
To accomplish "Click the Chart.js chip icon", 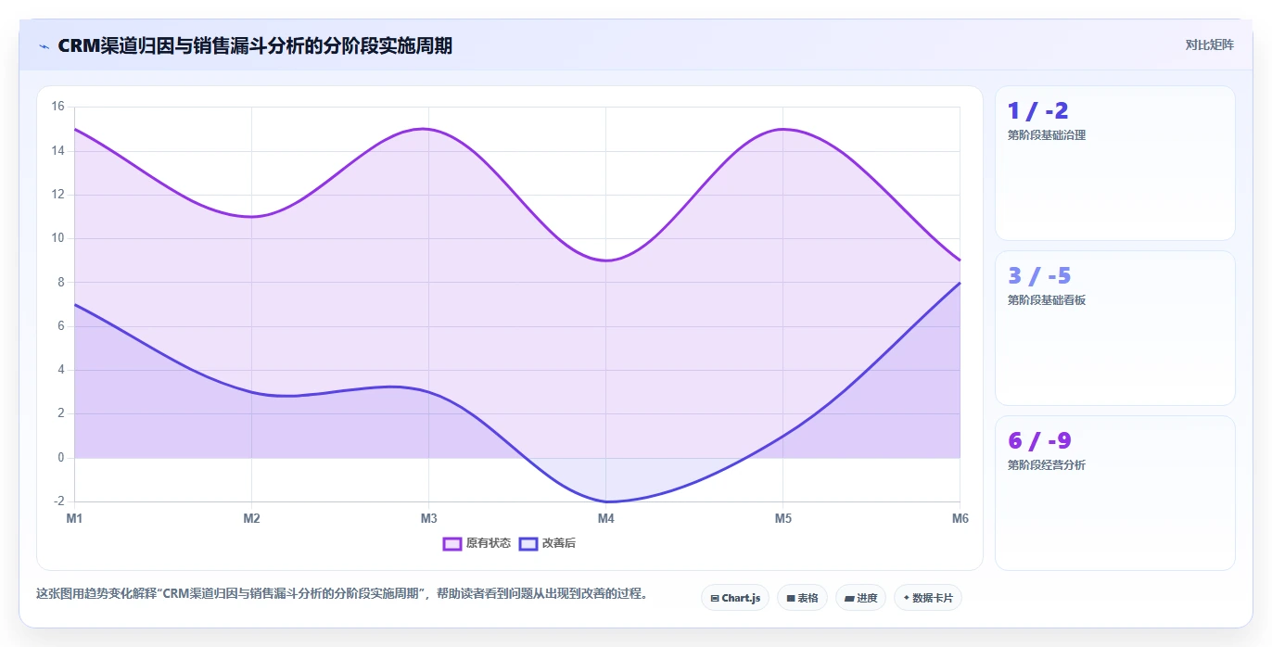I will click(715, 599).
